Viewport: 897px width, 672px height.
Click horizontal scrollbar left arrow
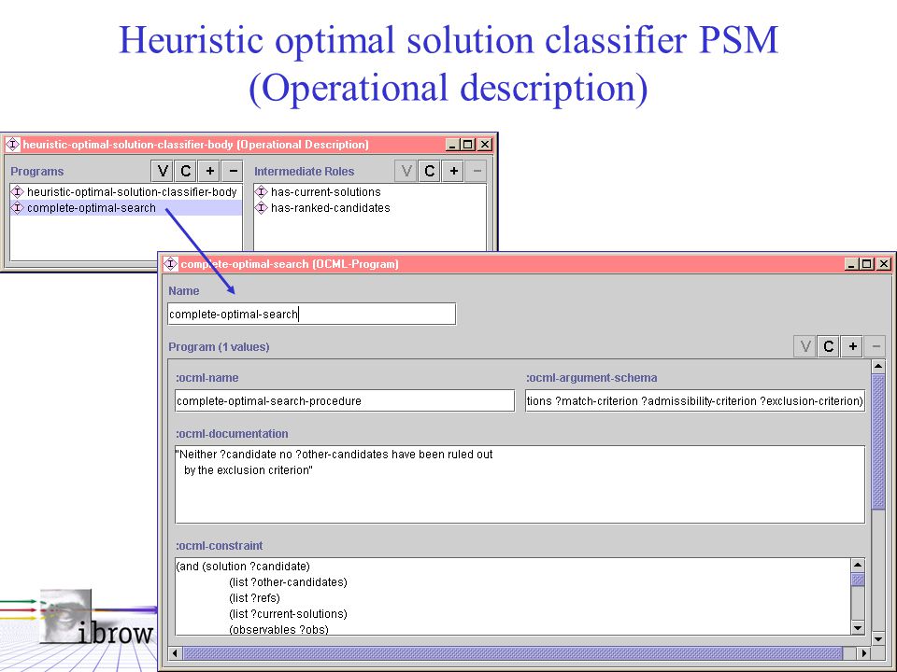[175, 652]
